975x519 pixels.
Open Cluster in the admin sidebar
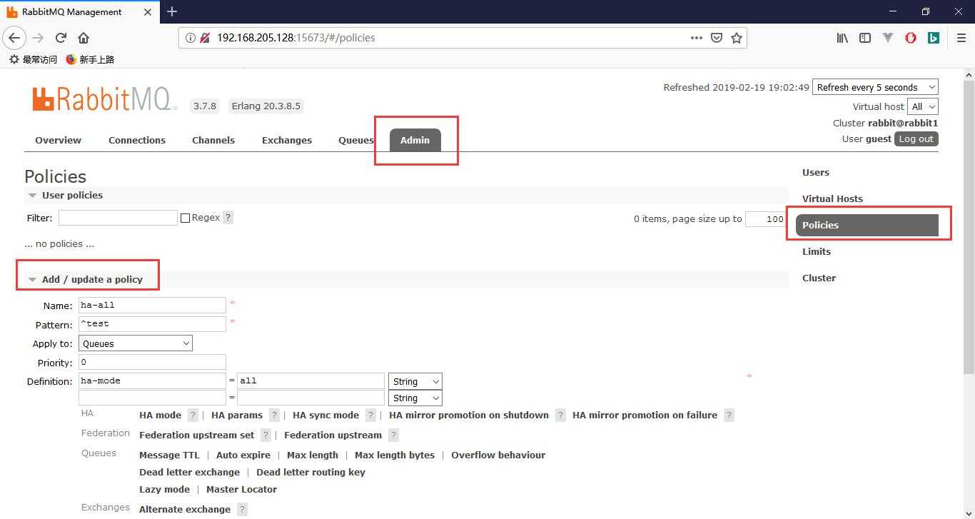tap(819, 278)
